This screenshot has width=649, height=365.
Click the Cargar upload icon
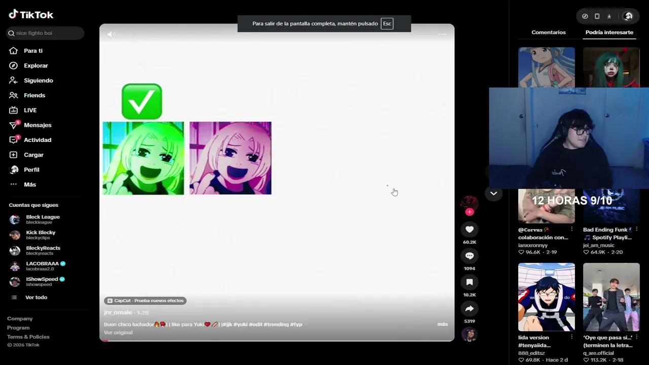14,155
